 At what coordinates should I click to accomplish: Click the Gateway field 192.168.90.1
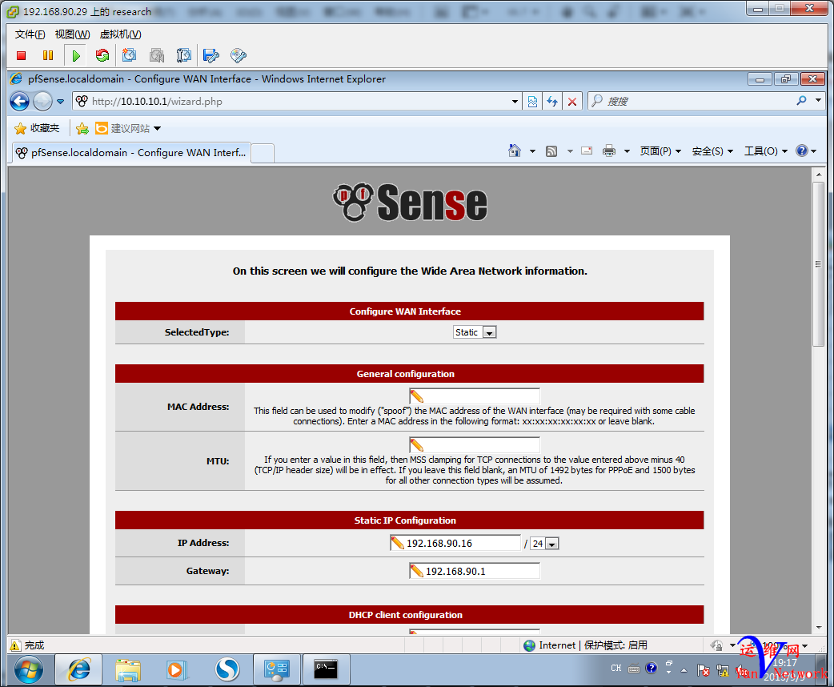click(475, 571)
